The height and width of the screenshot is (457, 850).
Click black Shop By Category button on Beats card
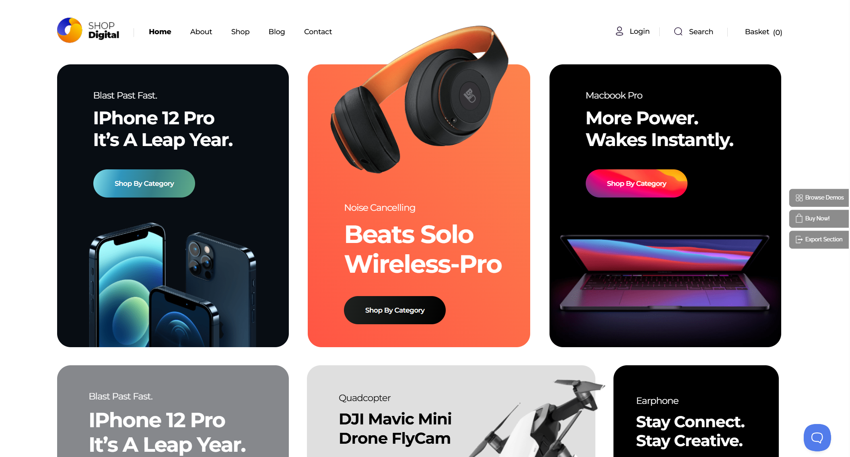395,310
